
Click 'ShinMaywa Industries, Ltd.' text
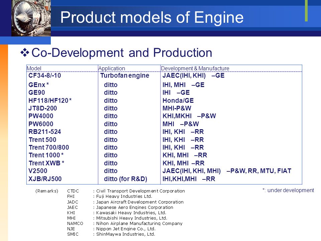point(126,234)
